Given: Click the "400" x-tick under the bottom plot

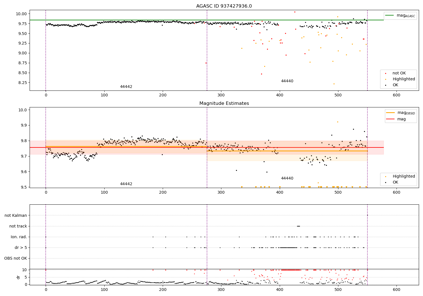Looking at the screenshot, I should pyautogui.click(x=280, y=290).
